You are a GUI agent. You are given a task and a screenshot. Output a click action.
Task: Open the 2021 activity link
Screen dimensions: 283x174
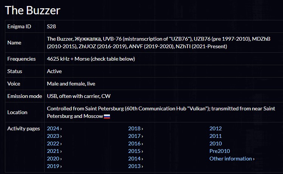pyautogui.click(x=53, y=151)
